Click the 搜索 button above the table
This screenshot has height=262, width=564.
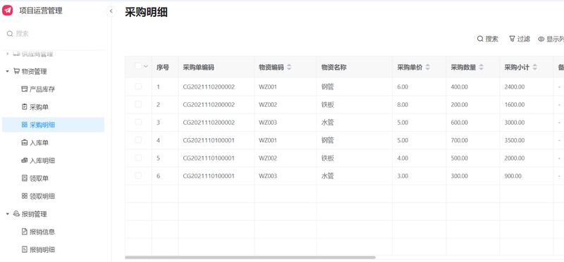[x=488, y=39]
